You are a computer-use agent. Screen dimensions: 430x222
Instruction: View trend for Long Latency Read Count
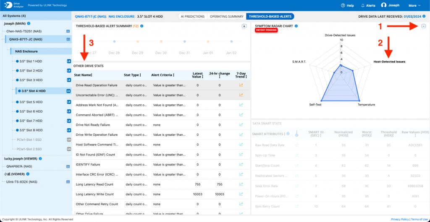(241, 184)
